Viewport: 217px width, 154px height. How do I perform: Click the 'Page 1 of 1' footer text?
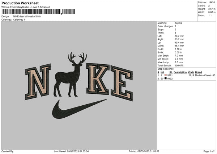coord(209,151)
